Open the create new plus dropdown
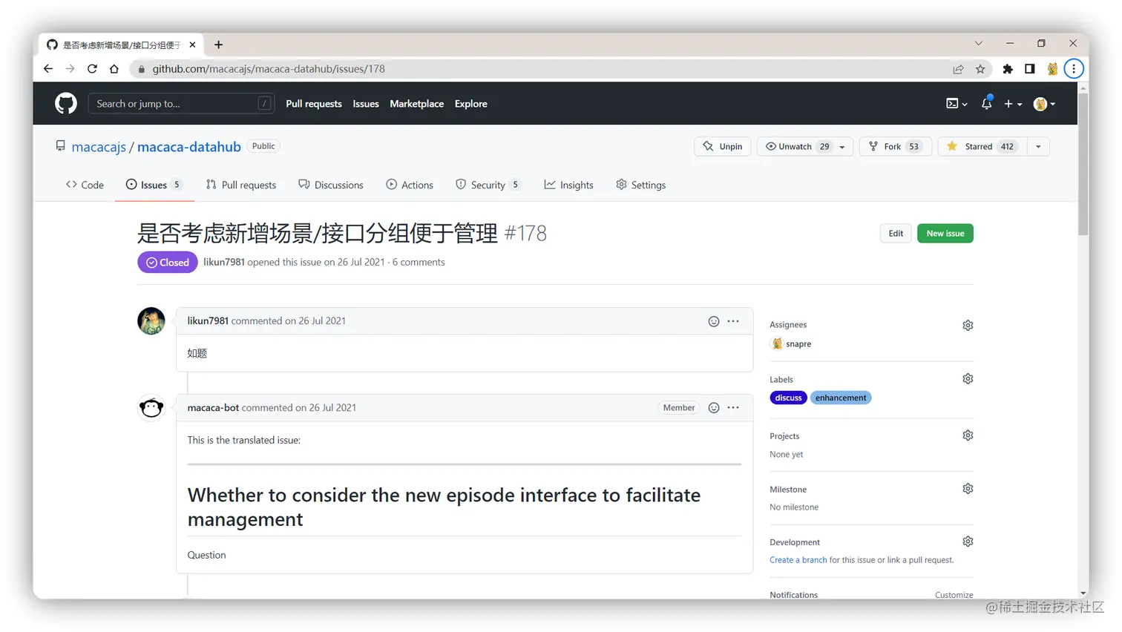1122x632 pixels. [x=1013, y=104]
